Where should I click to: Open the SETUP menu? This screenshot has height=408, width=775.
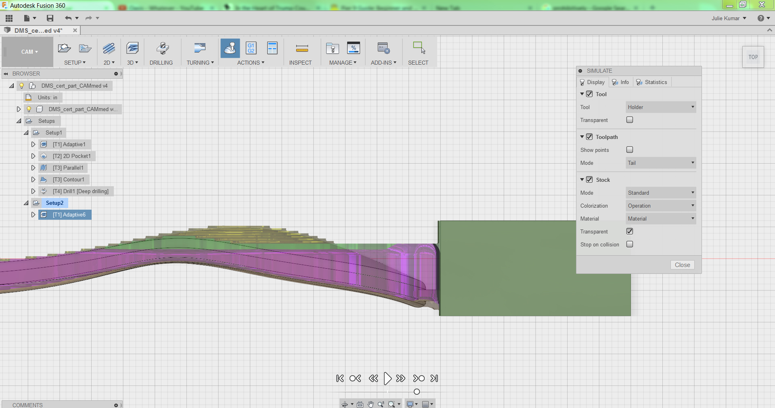(75, 63)
